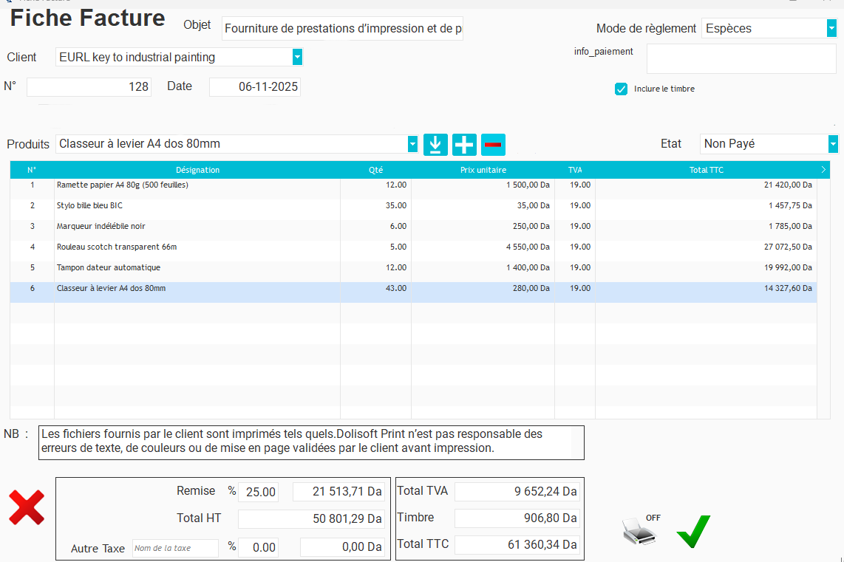Validate the invoice with the green checkmark
This screenshot has width=844, height=562.
click(692, 530)
